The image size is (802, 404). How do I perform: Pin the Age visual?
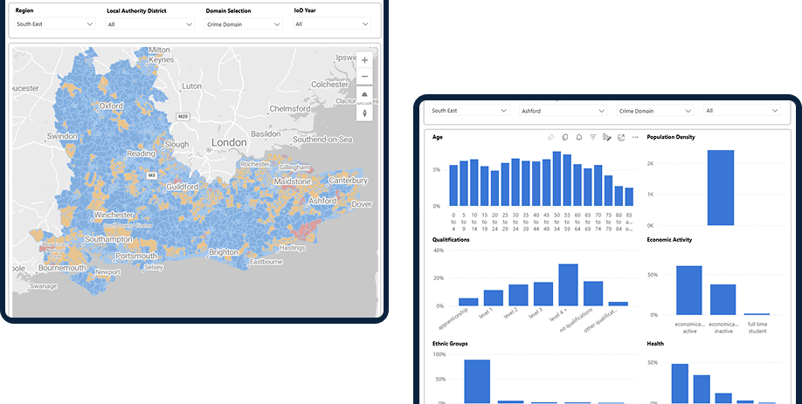(x=551, y=137)
